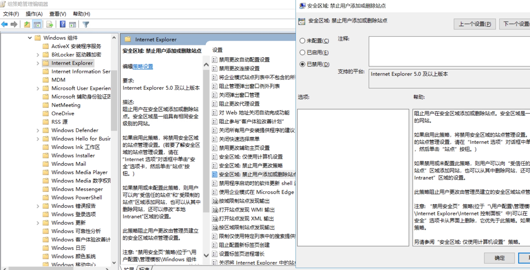This screenshot has width=530, height=270.
Task: Open the 文件(F) menu
Action: click(11, 14)
